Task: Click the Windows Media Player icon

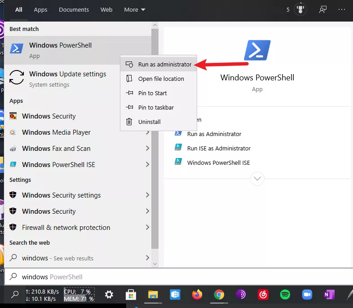Action: (x=13, y=132)
